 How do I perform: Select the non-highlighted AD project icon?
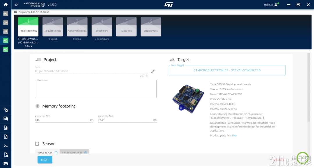click(6, 50)
